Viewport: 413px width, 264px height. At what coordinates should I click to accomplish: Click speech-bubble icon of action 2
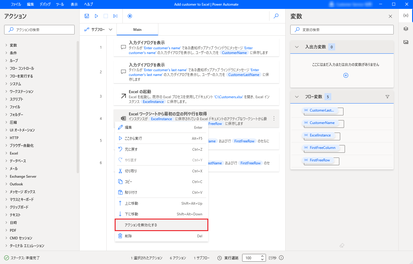(124, 72)
